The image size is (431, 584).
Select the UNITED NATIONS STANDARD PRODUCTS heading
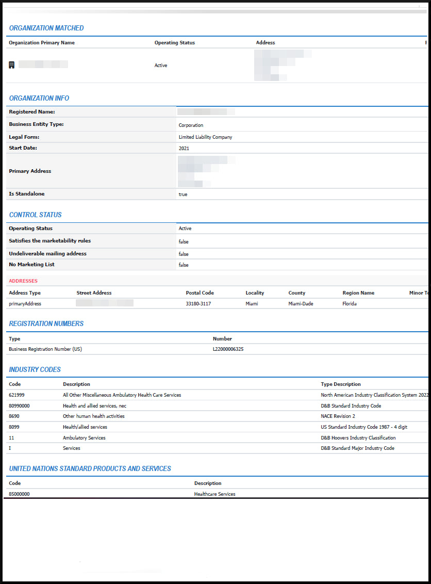point(90,468)
